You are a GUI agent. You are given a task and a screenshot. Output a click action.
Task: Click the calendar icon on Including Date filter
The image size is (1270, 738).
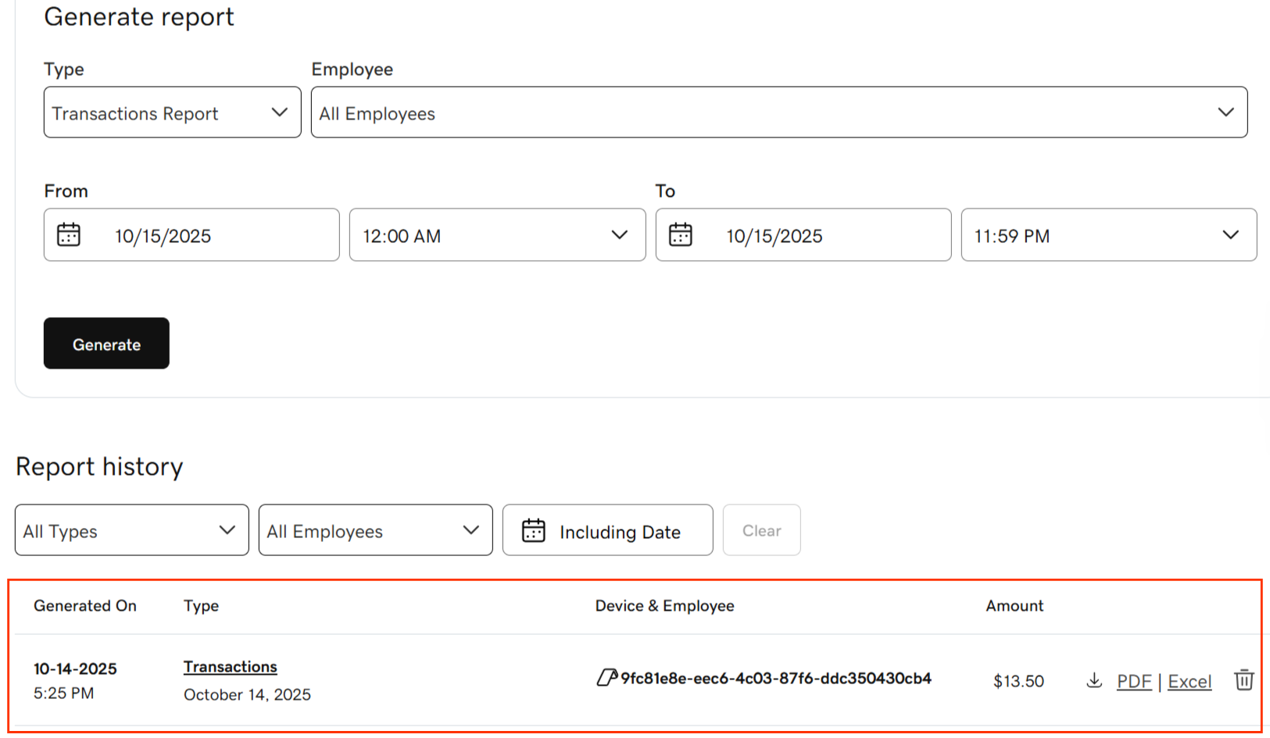[x=535, y=530]
